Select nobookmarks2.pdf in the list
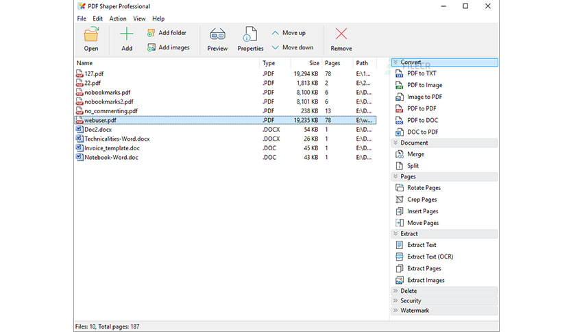 225,102
